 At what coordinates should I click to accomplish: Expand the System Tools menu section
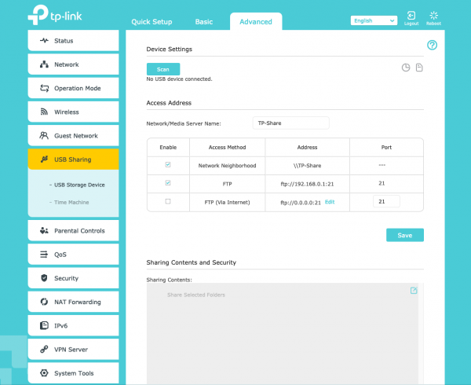(73, 373)
